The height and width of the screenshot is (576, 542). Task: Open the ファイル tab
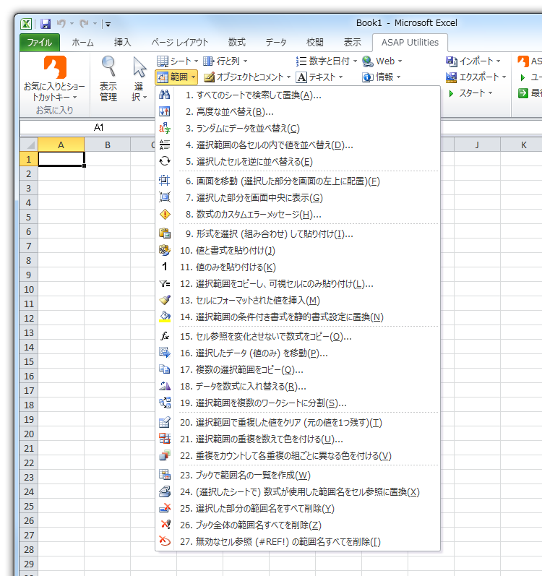[x=40, y=43]
